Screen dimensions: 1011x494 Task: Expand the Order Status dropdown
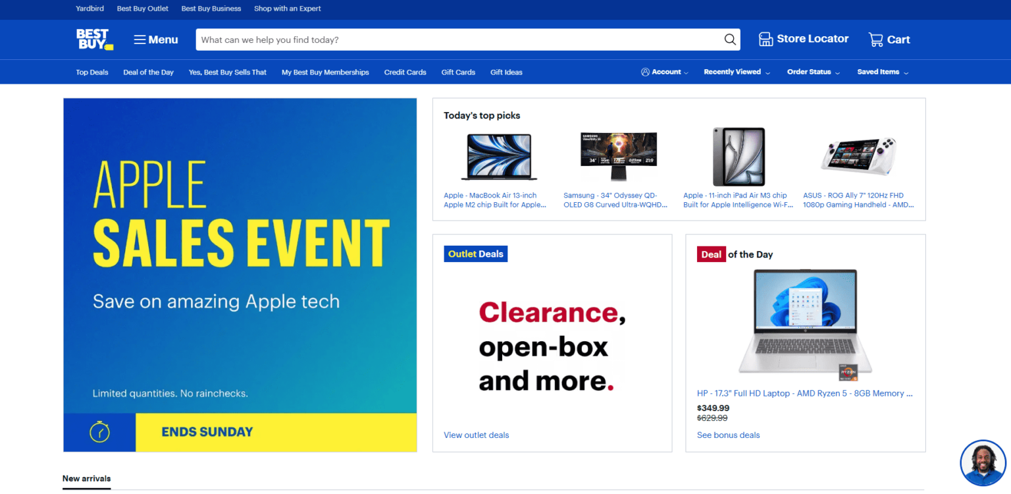pos(814,72)
